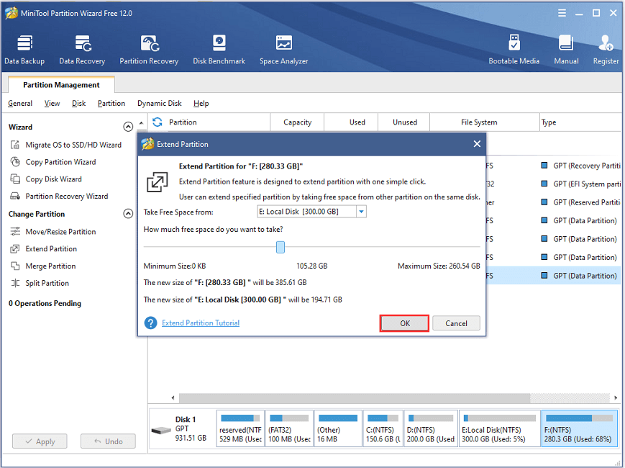The image size is (625, 468).
Task: Launch Data Recovery from toolbar
Action: [82, 50]
